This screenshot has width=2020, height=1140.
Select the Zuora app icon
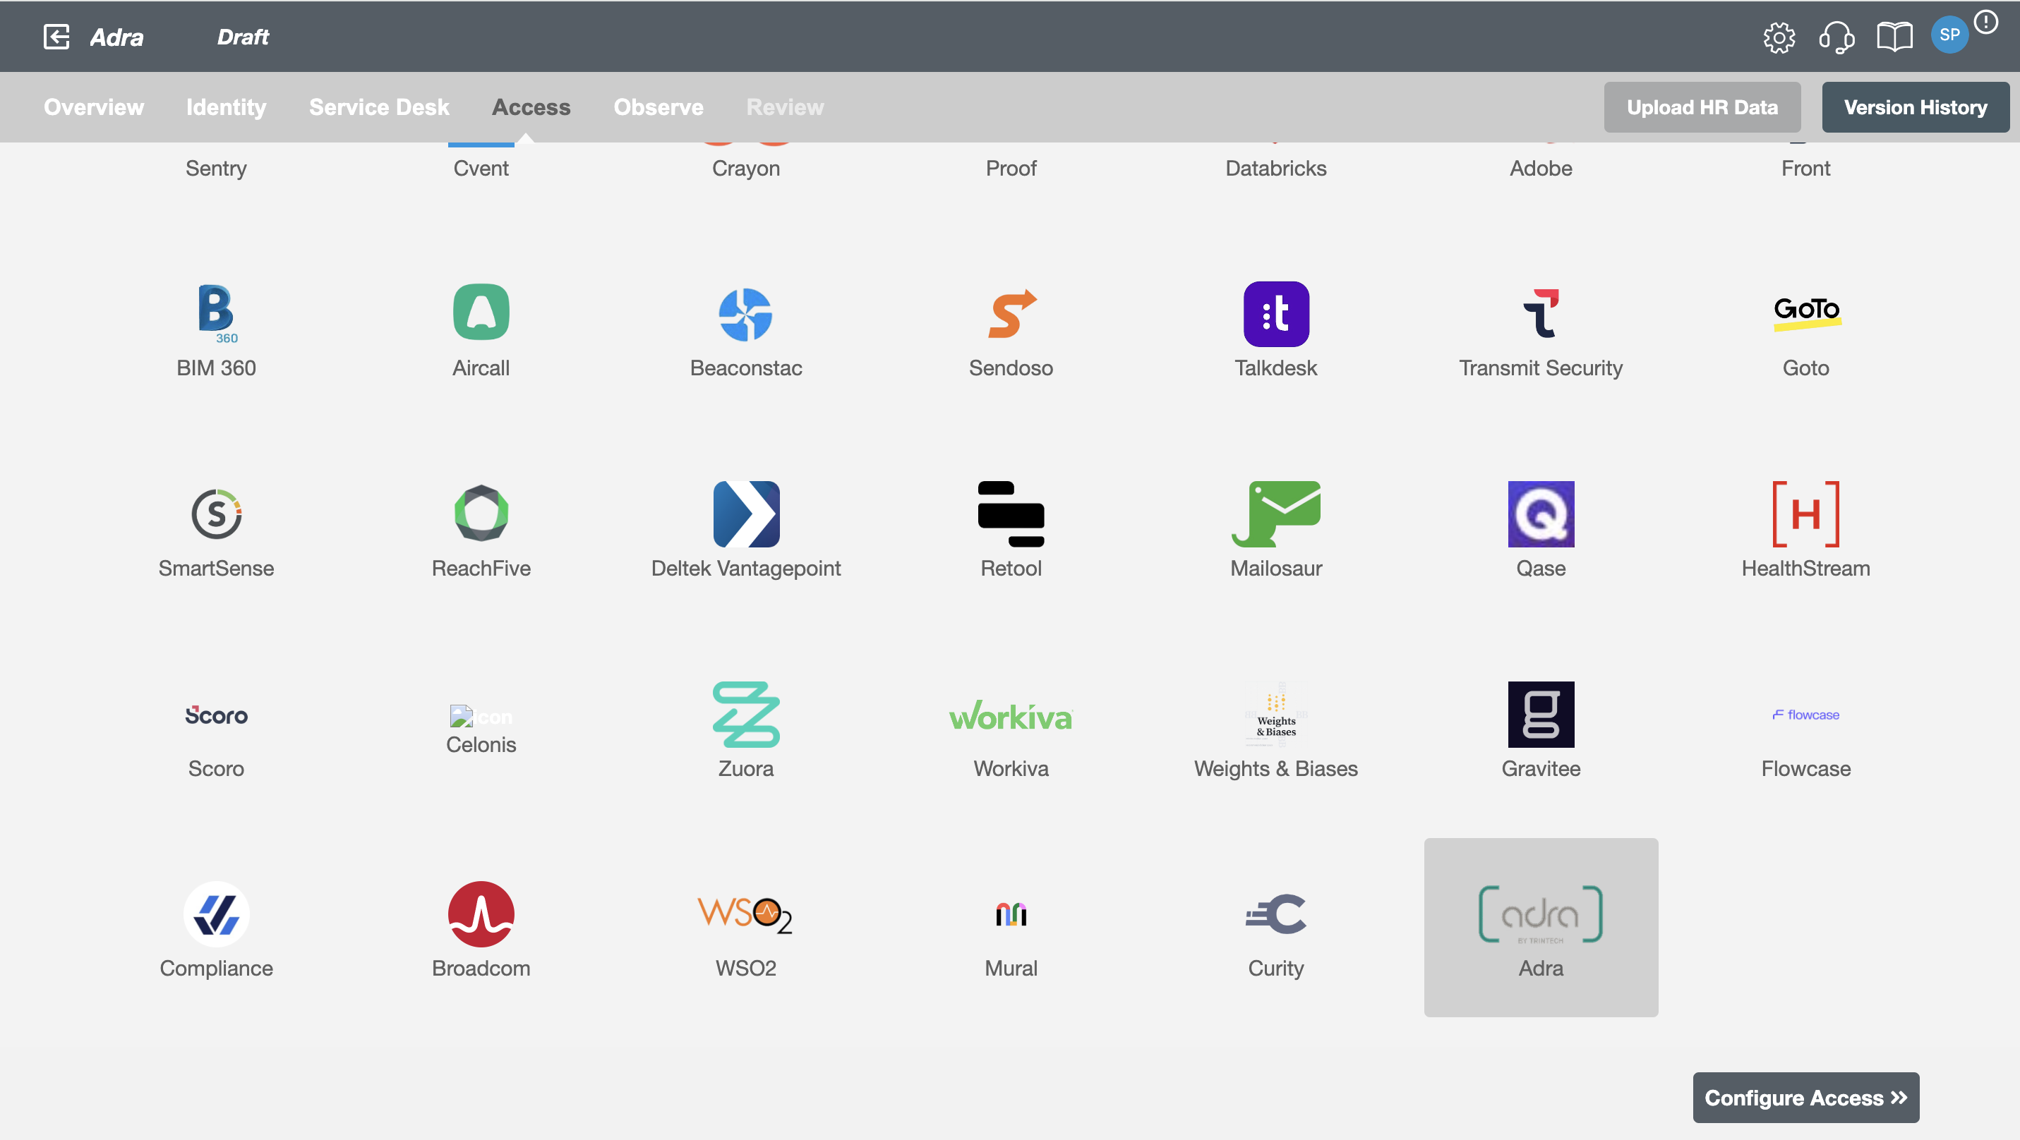click(x=746, y=714)
